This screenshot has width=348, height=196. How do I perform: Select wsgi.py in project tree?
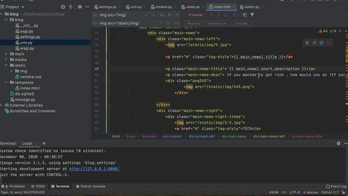pyautogui.click(x=24, y=48)
